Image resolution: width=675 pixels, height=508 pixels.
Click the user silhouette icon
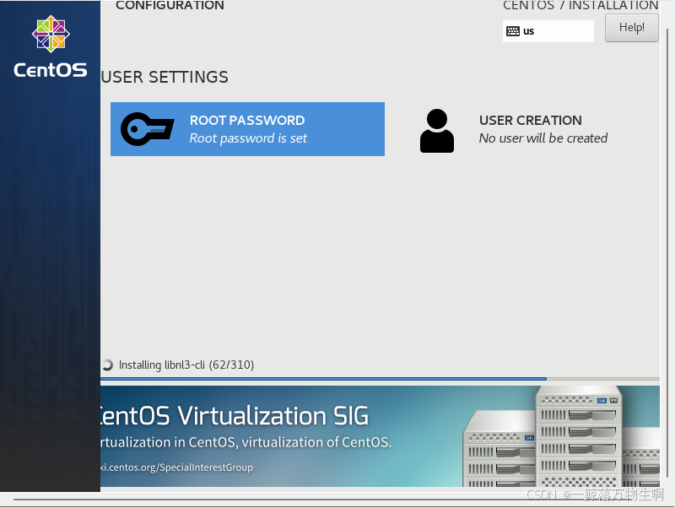pos(437,131)
